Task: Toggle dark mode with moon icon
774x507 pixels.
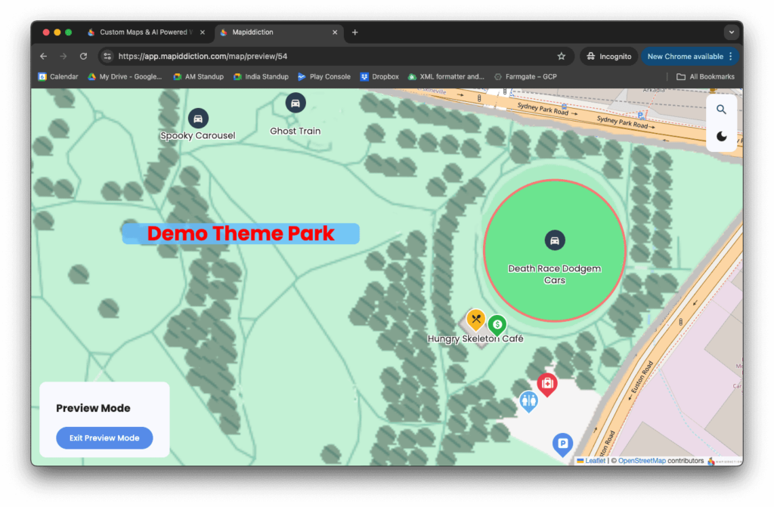Action: 721,137
